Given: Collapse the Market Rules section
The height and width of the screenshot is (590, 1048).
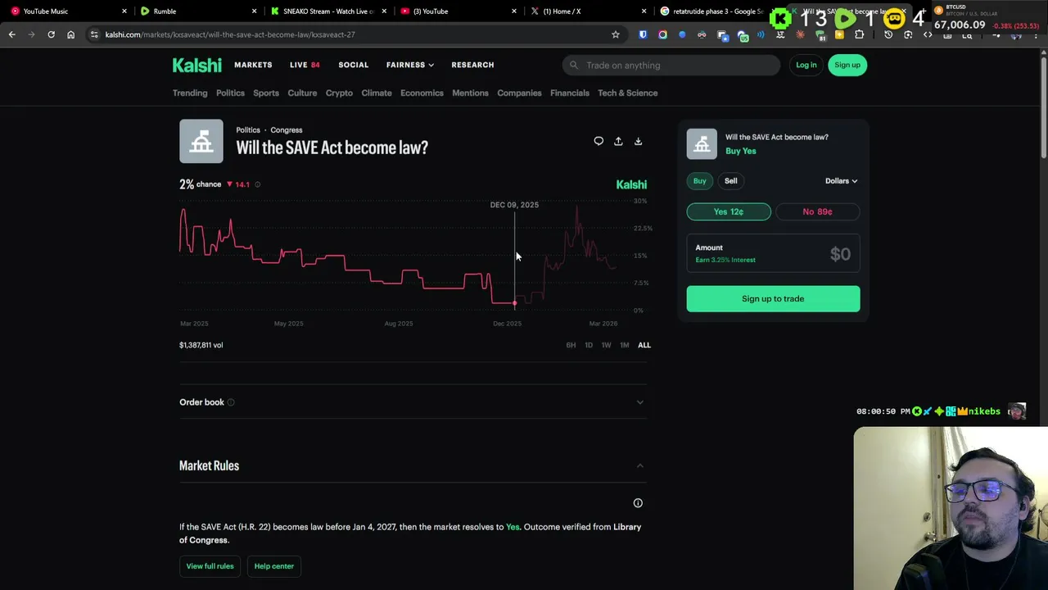Looking at the screenshot, I should tap(639, 465).
